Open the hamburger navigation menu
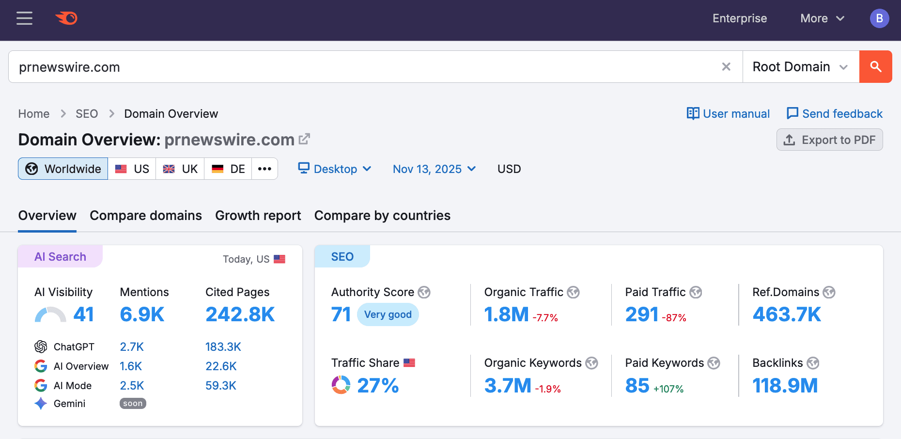901x439 pixels. coord(24,18)
